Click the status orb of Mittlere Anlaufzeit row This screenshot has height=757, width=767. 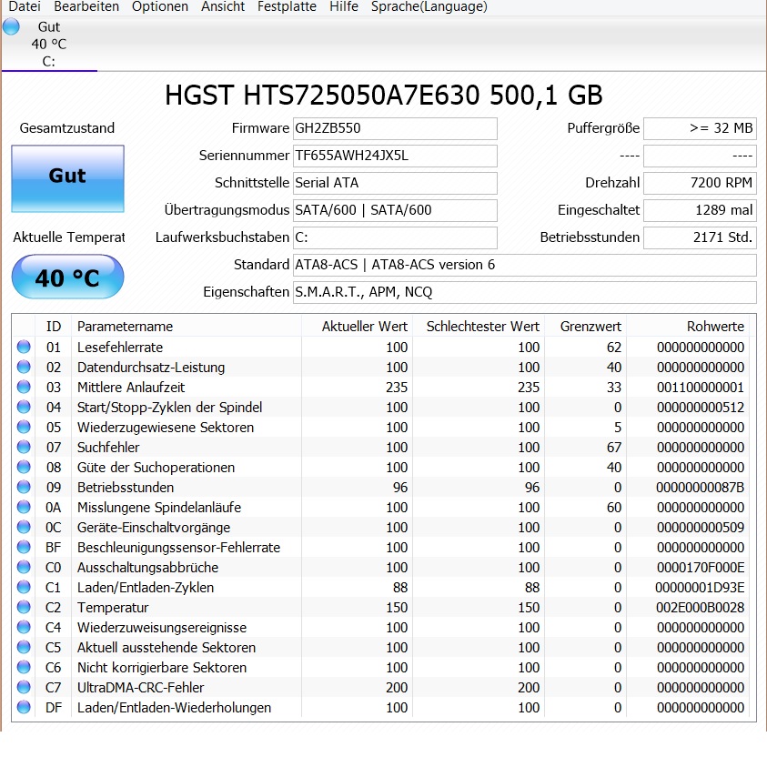24,387
